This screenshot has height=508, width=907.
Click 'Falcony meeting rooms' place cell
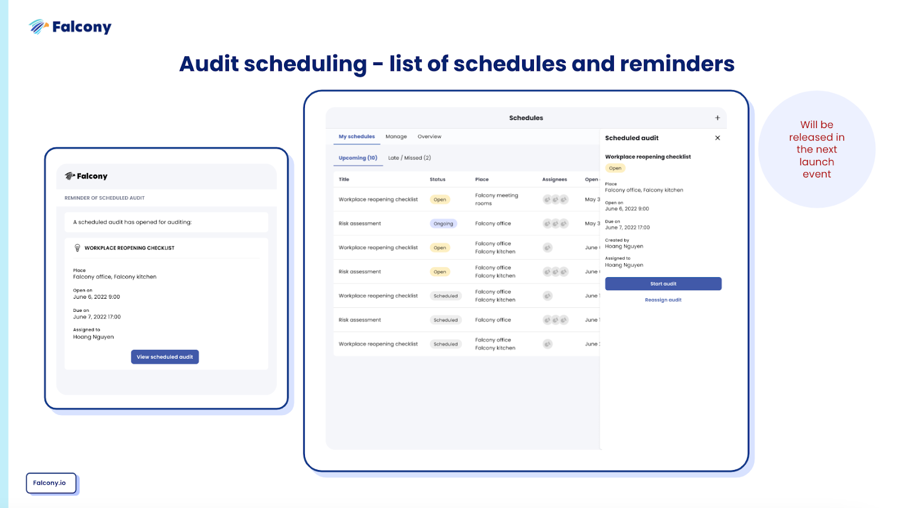point(497,200)
